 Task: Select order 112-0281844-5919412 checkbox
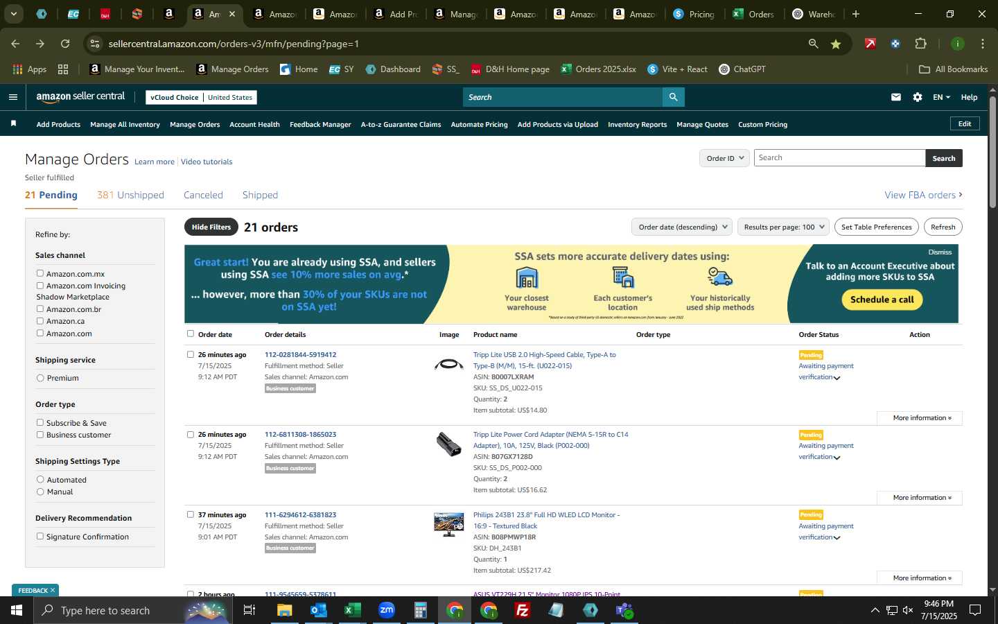(191, 354)
